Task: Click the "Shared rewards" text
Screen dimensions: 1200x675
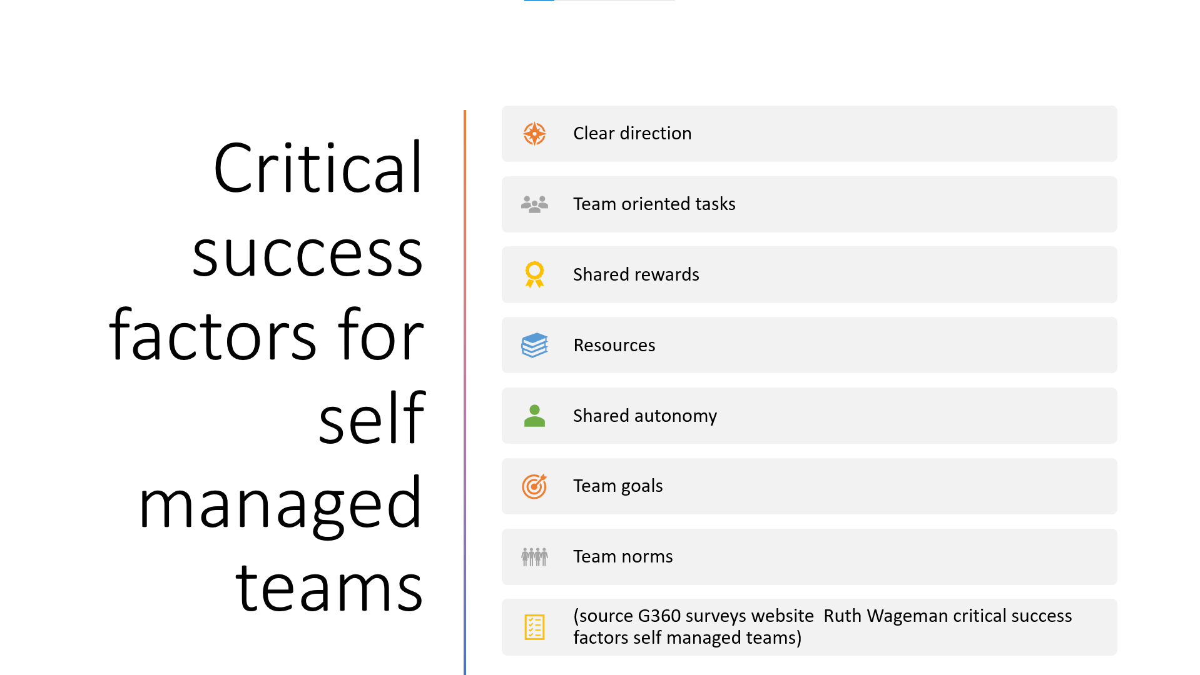Action: 636,275
